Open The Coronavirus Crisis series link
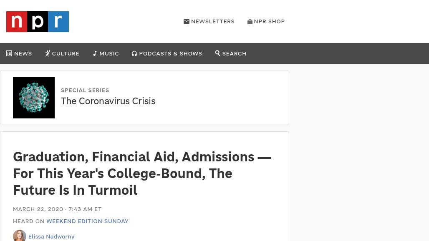The image size is (429, 241). point(108,101)
